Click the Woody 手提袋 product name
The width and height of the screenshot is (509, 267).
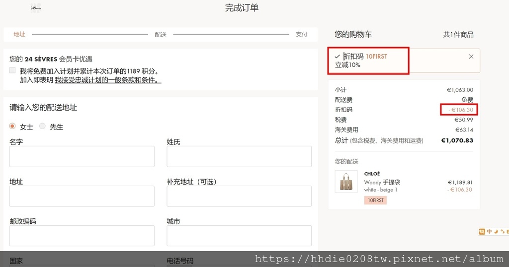382,182
